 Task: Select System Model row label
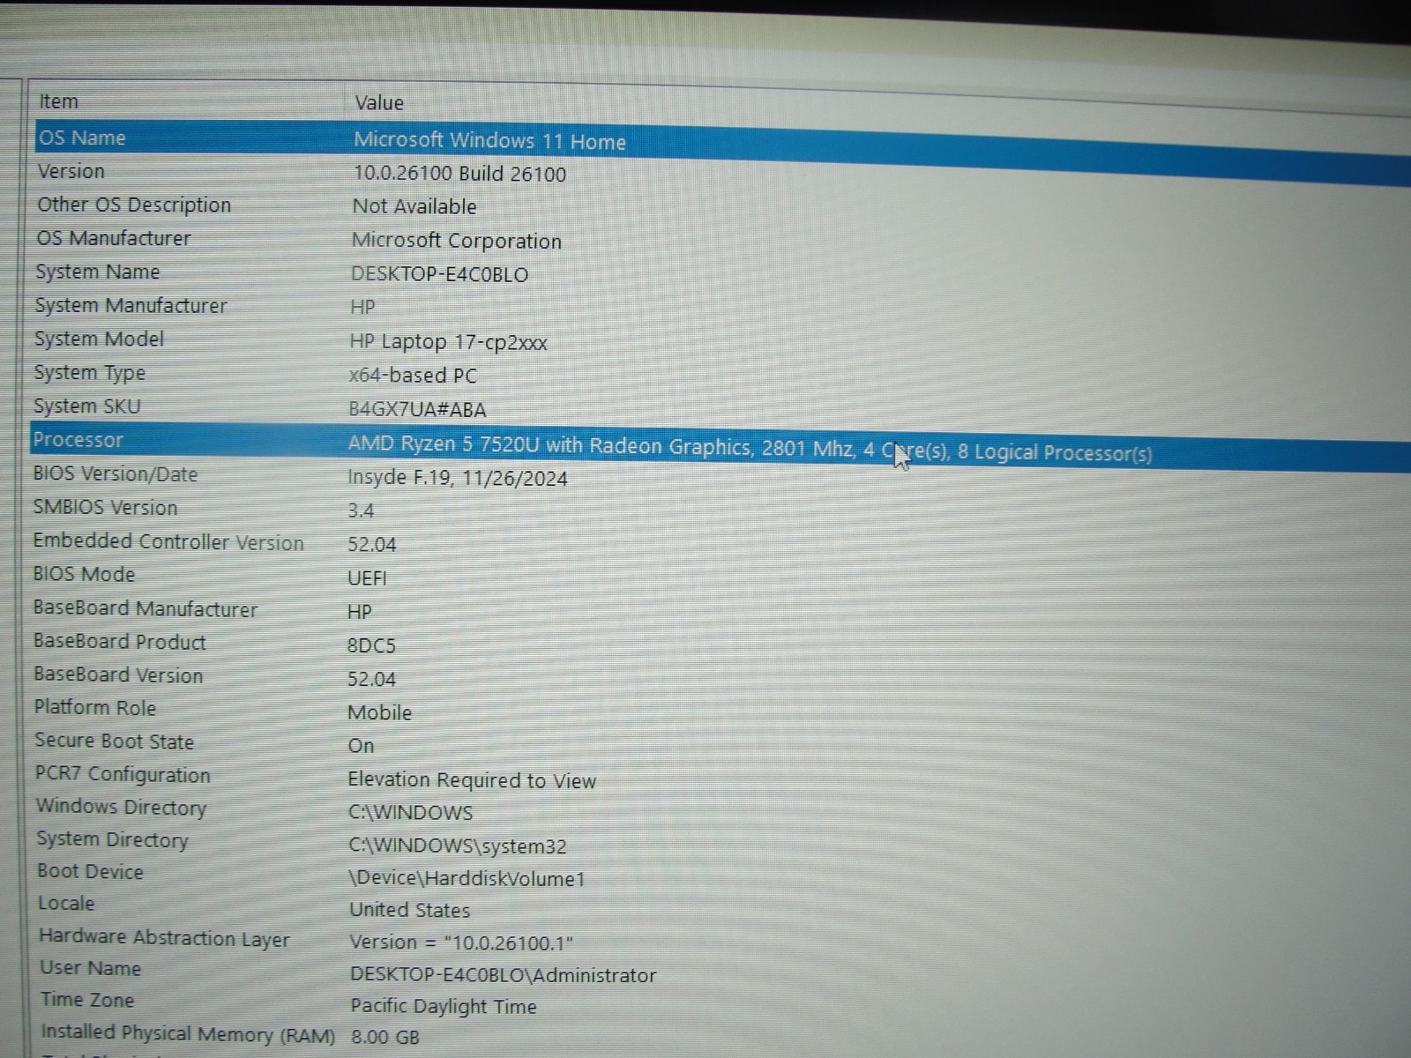click(x=99, y=339)
